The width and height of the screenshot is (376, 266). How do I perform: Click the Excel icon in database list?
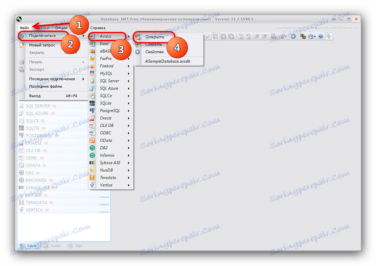92,43
